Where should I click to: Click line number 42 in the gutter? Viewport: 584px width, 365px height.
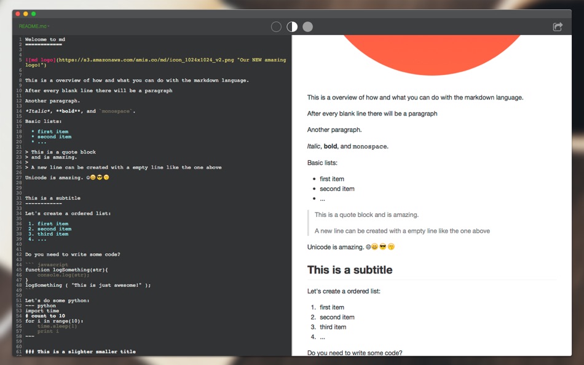point(18,254)
